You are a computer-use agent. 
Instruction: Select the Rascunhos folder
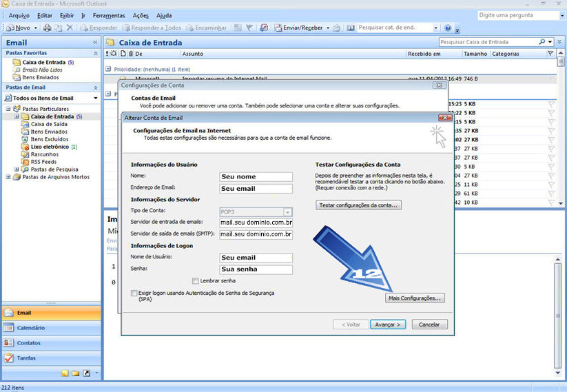click(x=45, y=154)
